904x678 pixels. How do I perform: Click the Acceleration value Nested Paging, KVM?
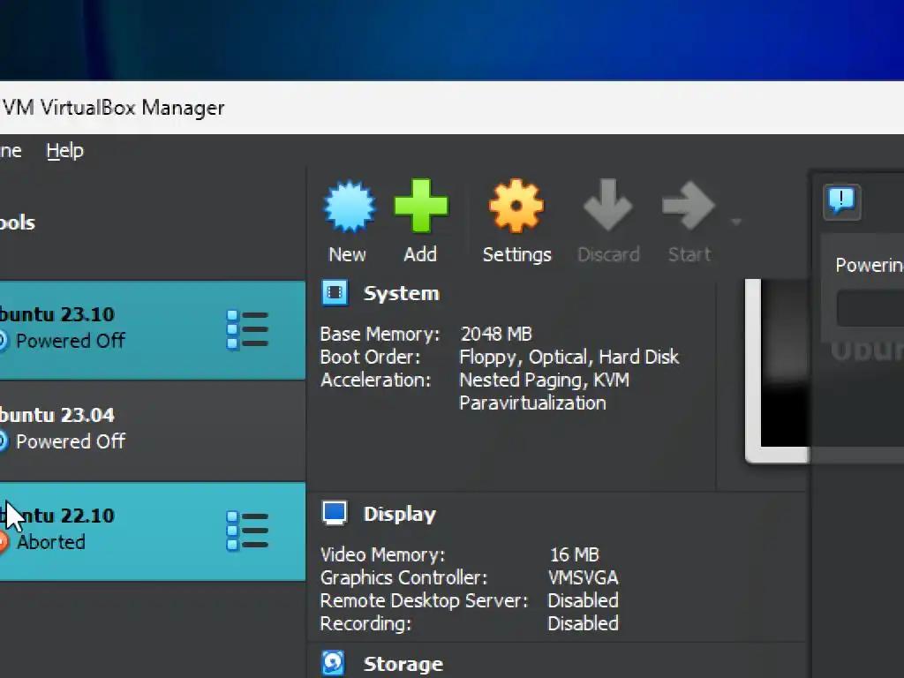click(x=544, y=380)
